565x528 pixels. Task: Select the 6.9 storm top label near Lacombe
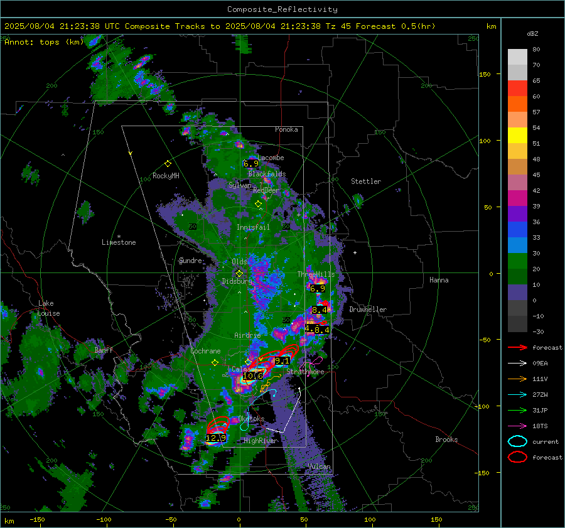click(x=250, y=164)
